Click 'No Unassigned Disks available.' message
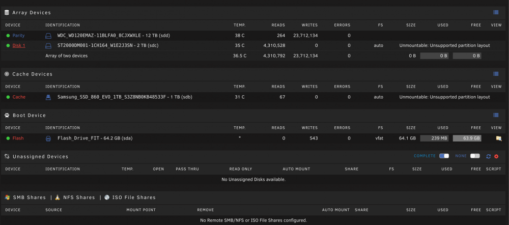Screen dimensions: 509x225 pos(253,179)
